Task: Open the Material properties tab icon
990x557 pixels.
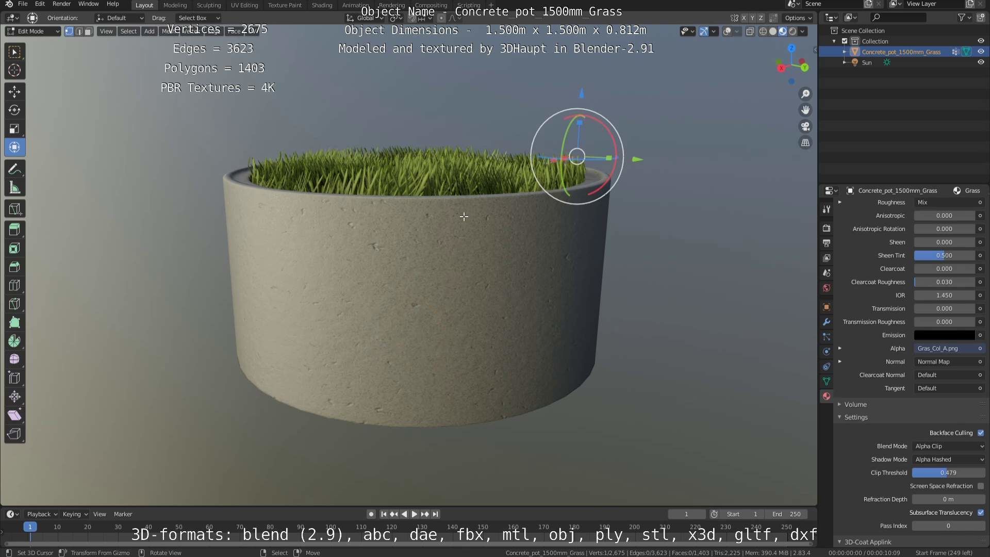Action: pos(827,396)
